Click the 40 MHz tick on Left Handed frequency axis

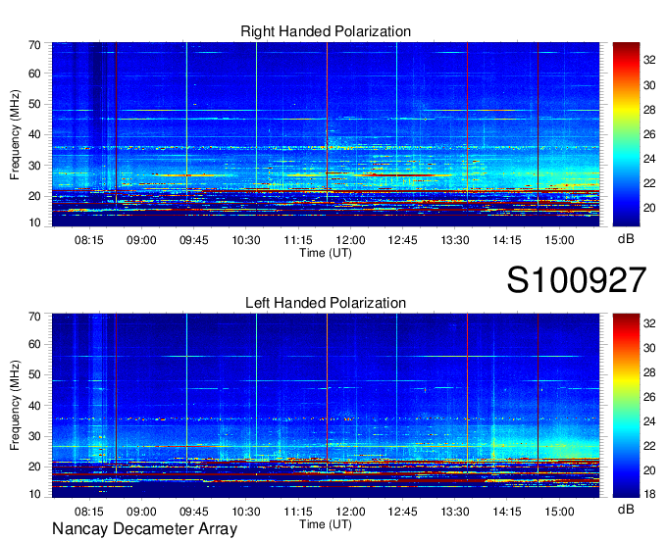34,406
